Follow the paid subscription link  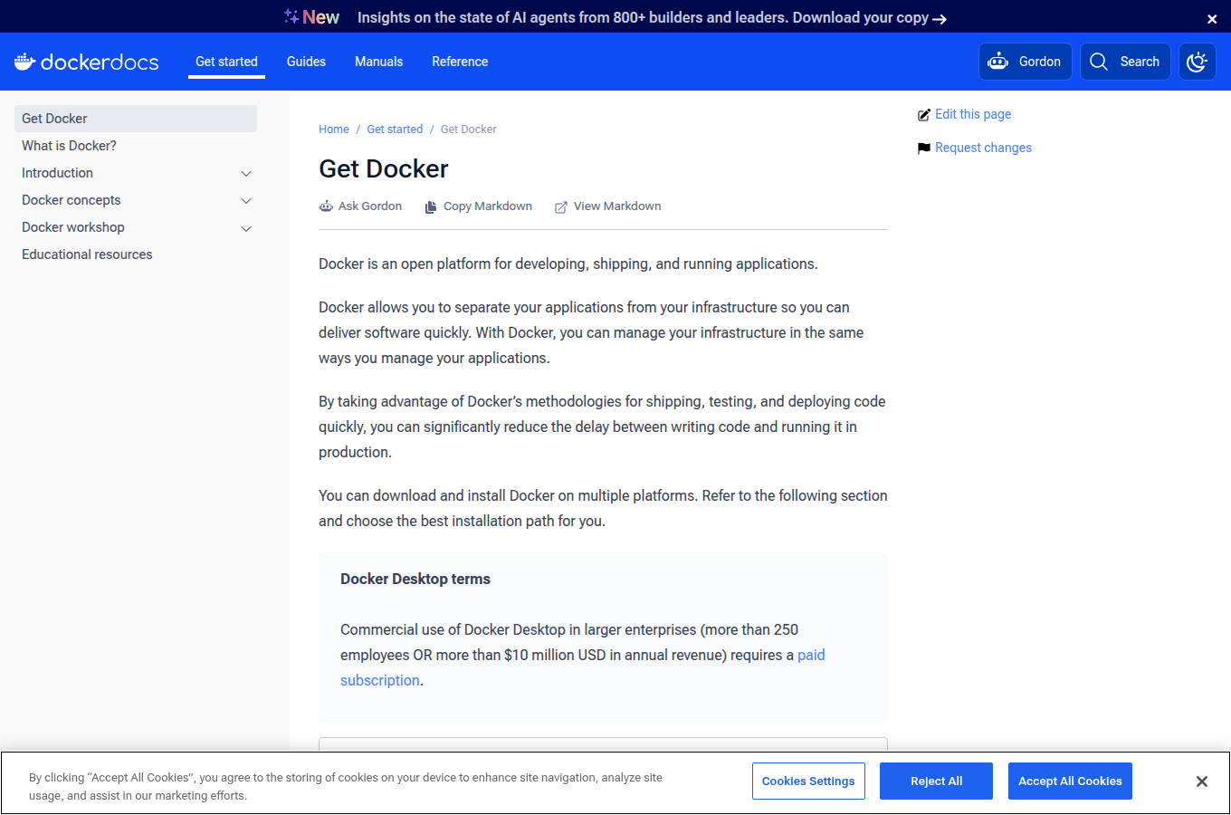click(x=811, y=655)
